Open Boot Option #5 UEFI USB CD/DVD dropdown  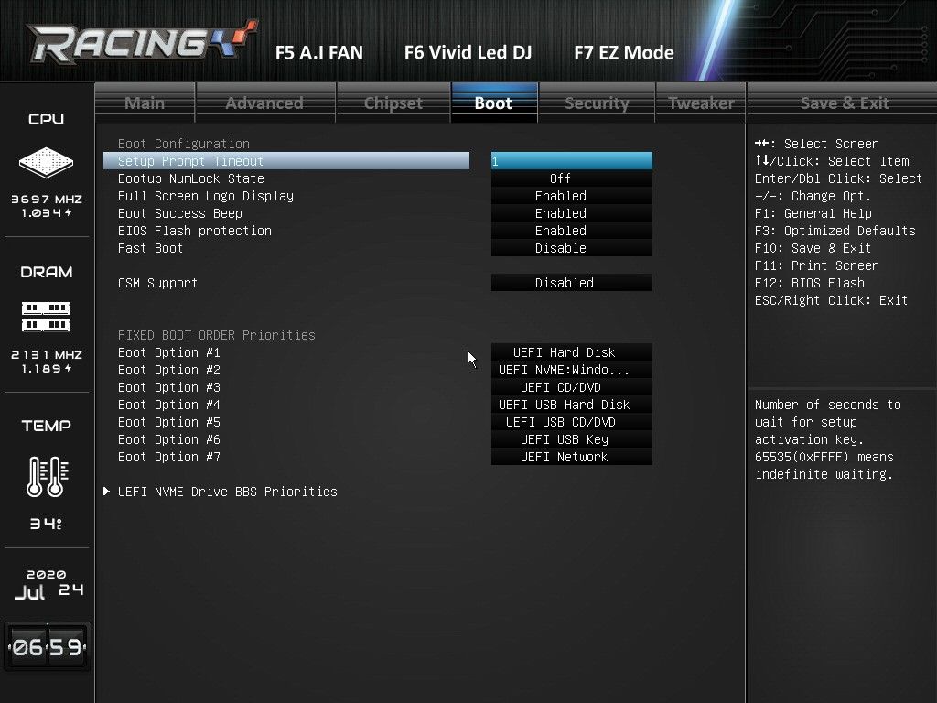[x=572, y=421]
